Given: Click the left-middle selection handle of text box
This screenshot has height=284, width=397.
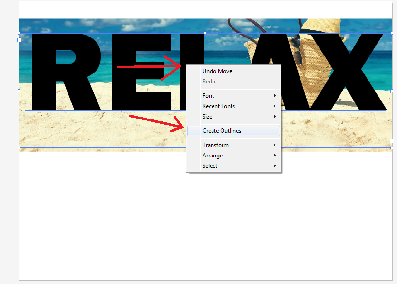Looking at the screenshot, I should point(19,91).
